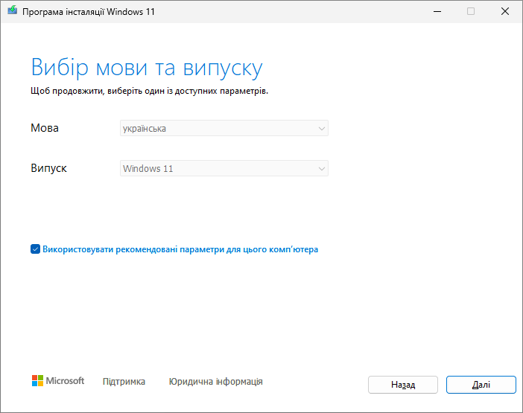
Task: Open the Мова language dropdown
Action: pos(224,128)
